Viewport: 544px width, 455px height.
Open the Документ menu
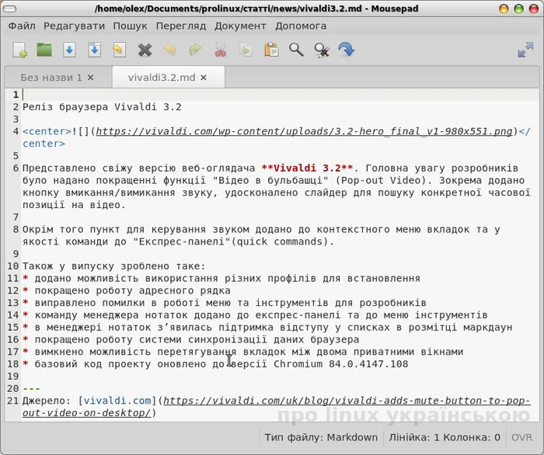pyautogui.click(x=240, y=26)
